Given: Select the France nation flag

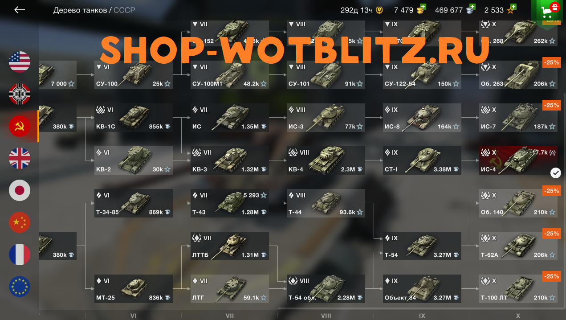Looking at the screenshot, I should coord(20,254).
